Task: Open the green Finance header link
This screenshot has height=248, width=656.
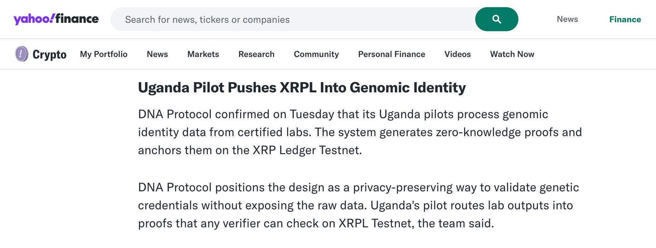Action: [625, 19]
